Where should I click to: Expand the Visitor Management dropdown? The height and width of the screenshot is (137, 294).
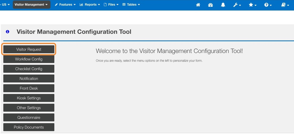31,5
